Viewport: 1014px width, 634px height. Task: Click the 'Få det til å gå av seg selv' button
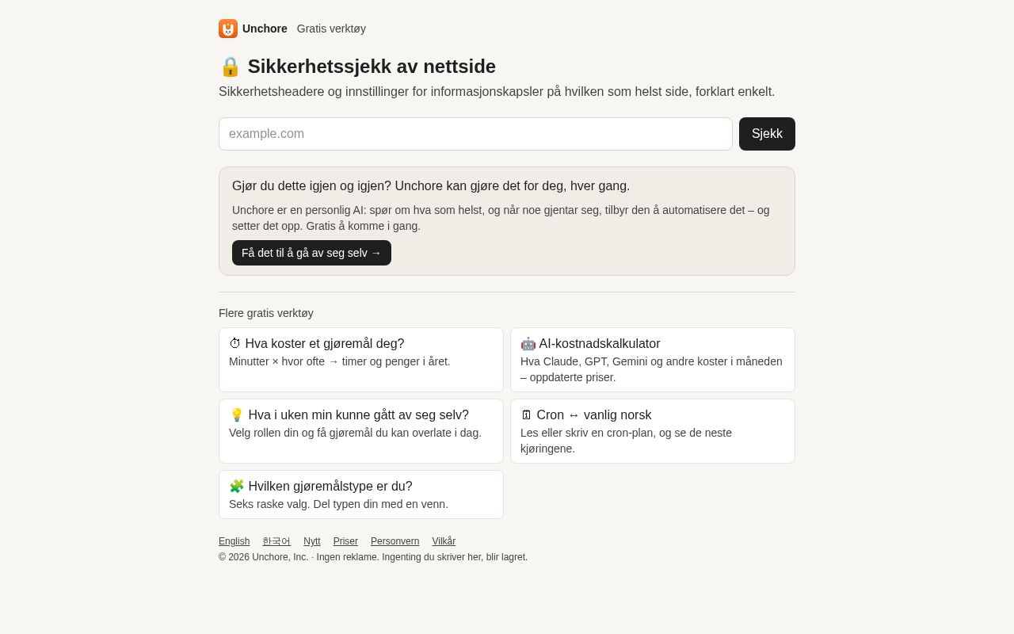[x=311, y=253]
